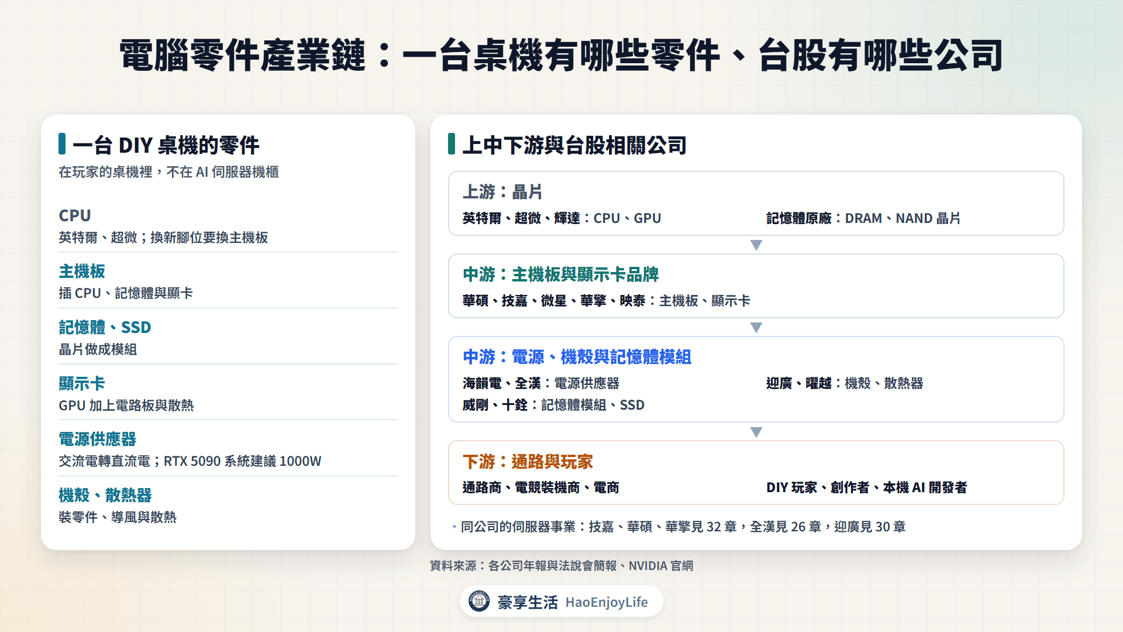The height and width of the screenshot is (632, 1123).
Task: Click the CPU heading
Action: coord(75,215)
